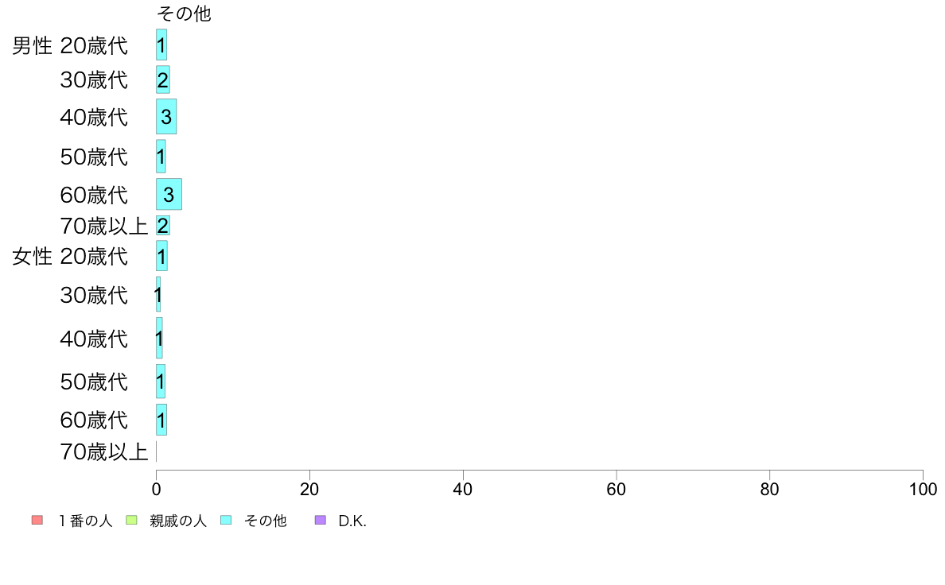Screen dimensions: 945x585
Task: Click the 女性 70歳以上 row label
Action: pyautogui.click(x=104, y=451)
